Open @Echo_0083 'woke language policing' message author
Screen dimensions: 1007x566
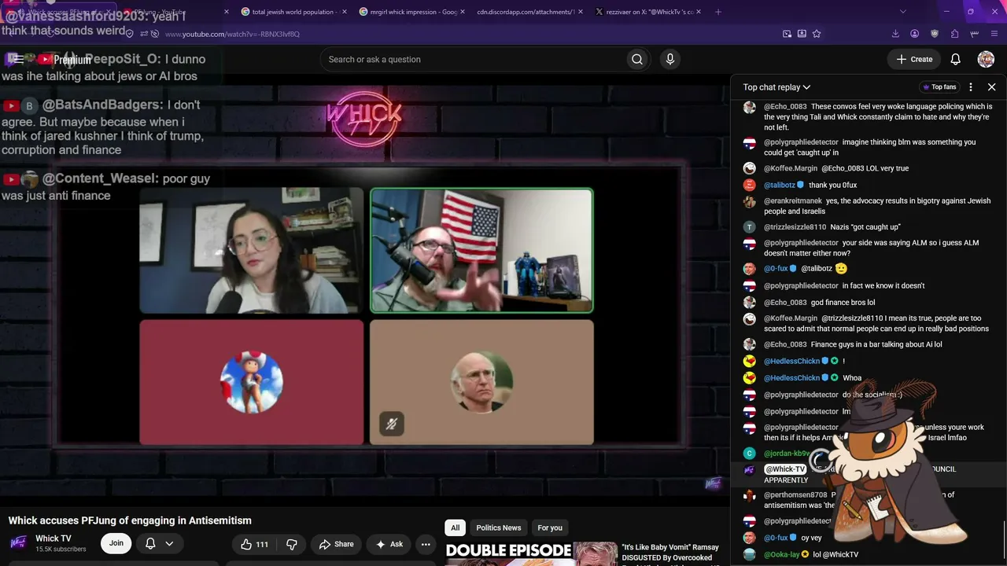785,107
